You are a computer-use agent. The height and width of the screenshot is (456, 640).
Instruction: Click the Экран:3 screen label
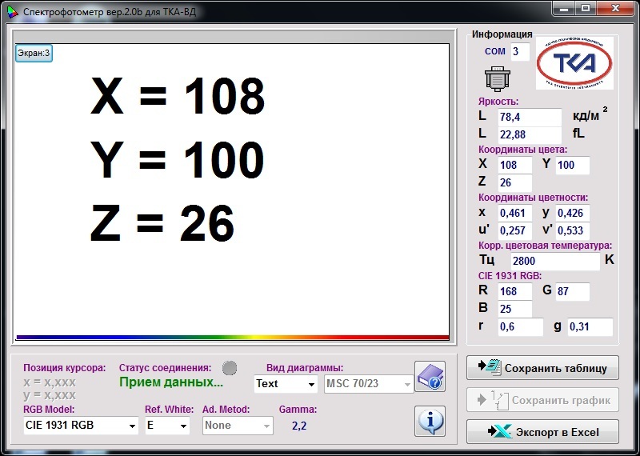click(34, 54)
